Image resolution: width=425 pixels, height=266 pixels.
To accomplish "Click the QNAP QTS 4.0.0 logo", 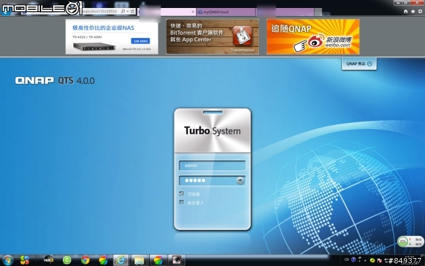I will [x=54, y=80].
